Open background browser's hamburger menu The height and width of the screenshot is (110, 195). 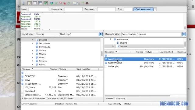click(193, 6)
